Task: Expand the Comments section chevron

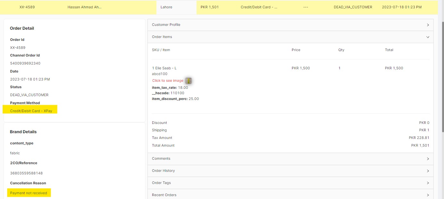Action: 428,159
